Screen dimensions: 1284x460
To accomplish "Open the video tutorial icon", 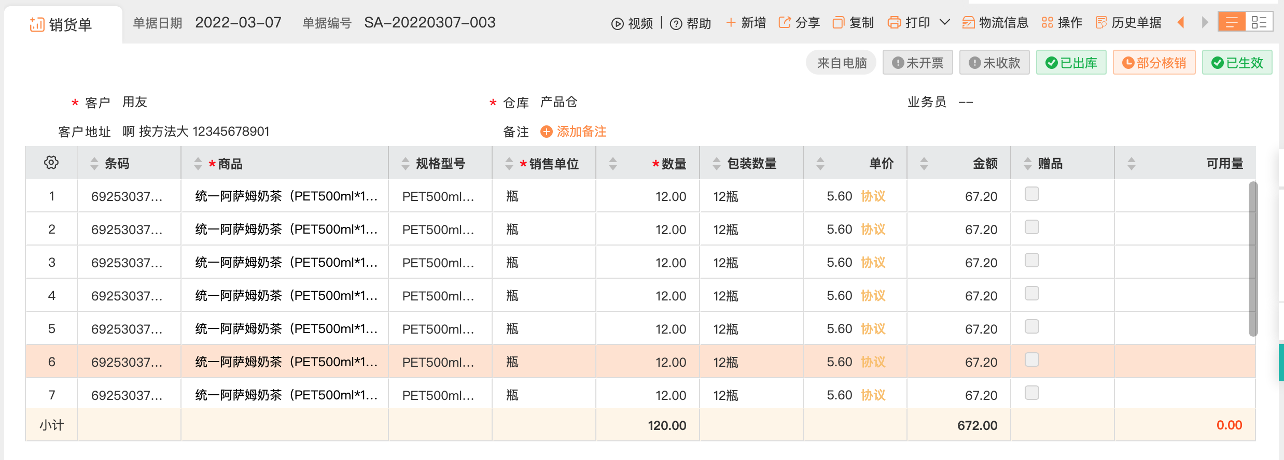I will point(617,24).
